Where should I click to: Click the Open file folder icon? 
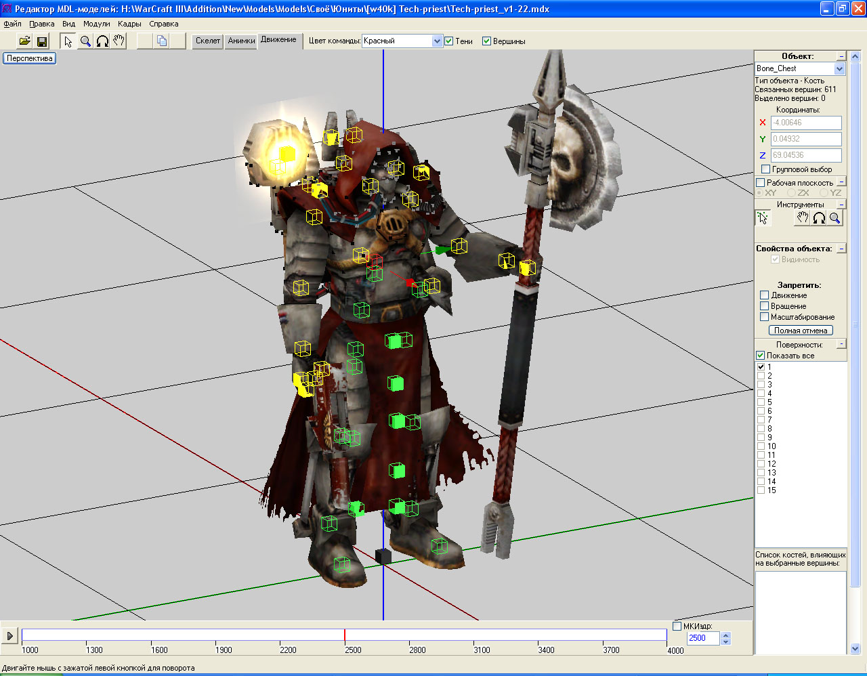tap(24, 41)
